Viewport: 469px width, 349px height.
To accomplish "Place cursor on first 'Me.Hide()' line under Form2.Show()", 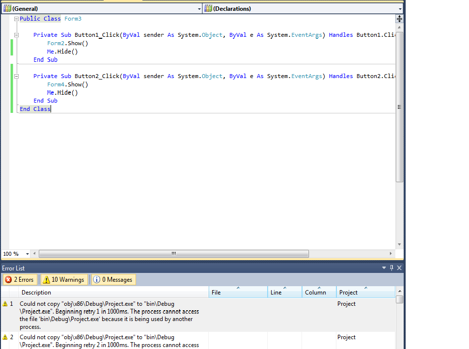I will coord(62,52).
